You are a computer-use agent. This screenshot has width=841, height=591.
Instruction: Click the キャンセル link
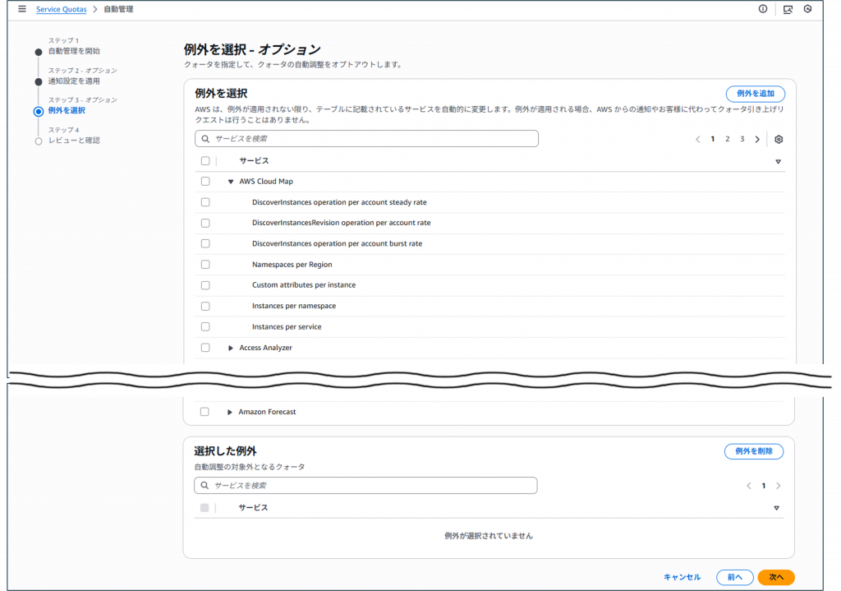point(682,577)
